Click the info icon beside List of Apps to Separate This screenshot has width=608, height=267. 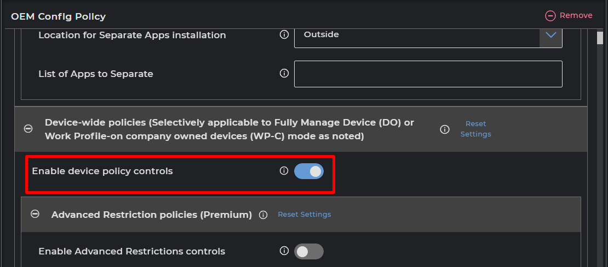pyautogui.click(x=284, y=73)
